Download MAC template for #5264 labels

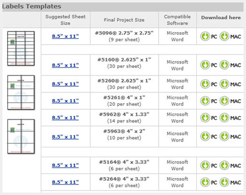coord(230,182)
